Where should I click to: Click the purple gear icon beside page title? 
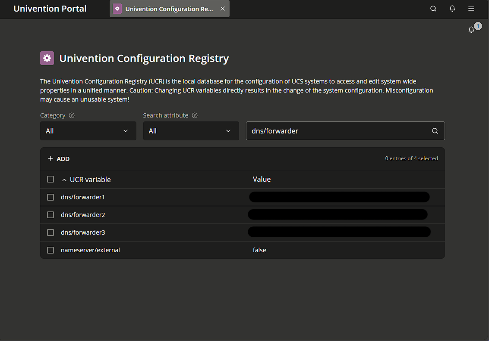[47, 58]
